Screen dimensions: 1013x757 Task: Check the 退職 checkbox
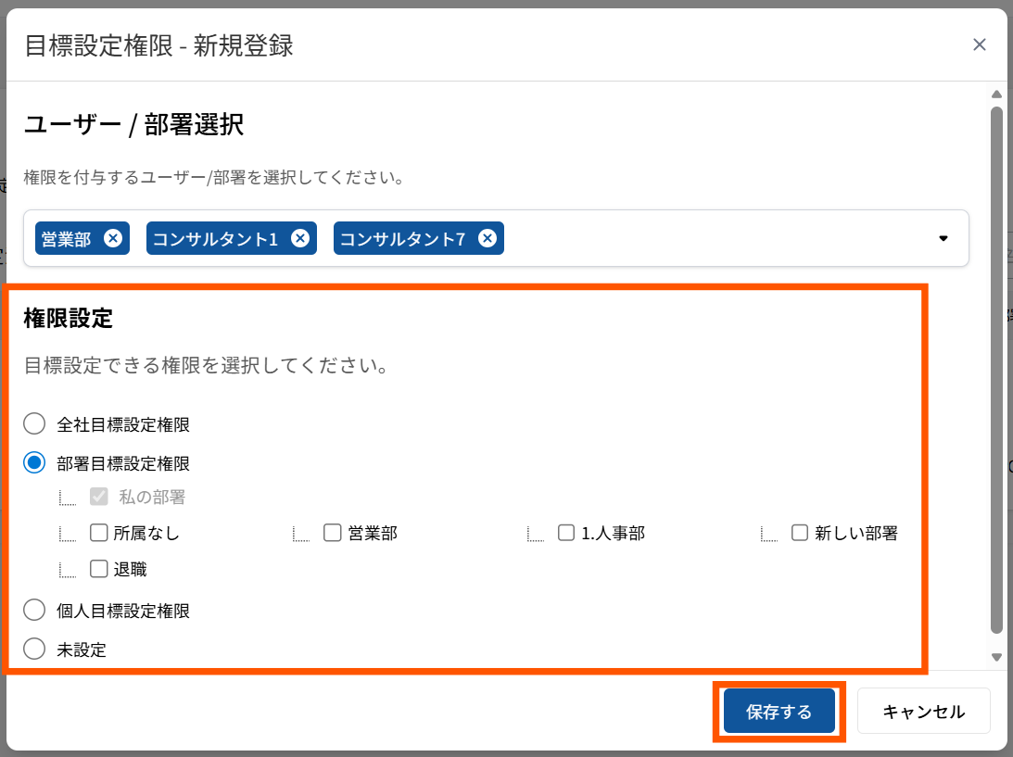[x=99, y=569]
